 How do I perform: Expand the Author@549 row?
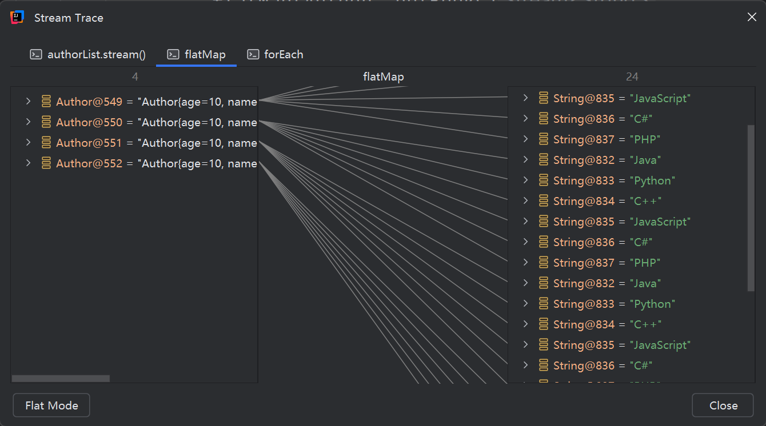click(x=28, y=102)
